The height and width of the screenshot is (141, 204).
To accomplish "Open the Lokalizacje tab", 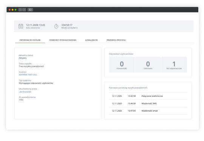I will (91, 40).
